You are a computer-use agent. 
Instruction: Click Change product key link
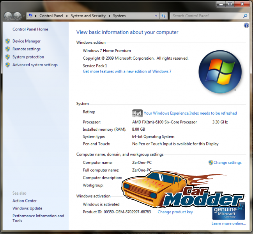click(x=175, y=212)
